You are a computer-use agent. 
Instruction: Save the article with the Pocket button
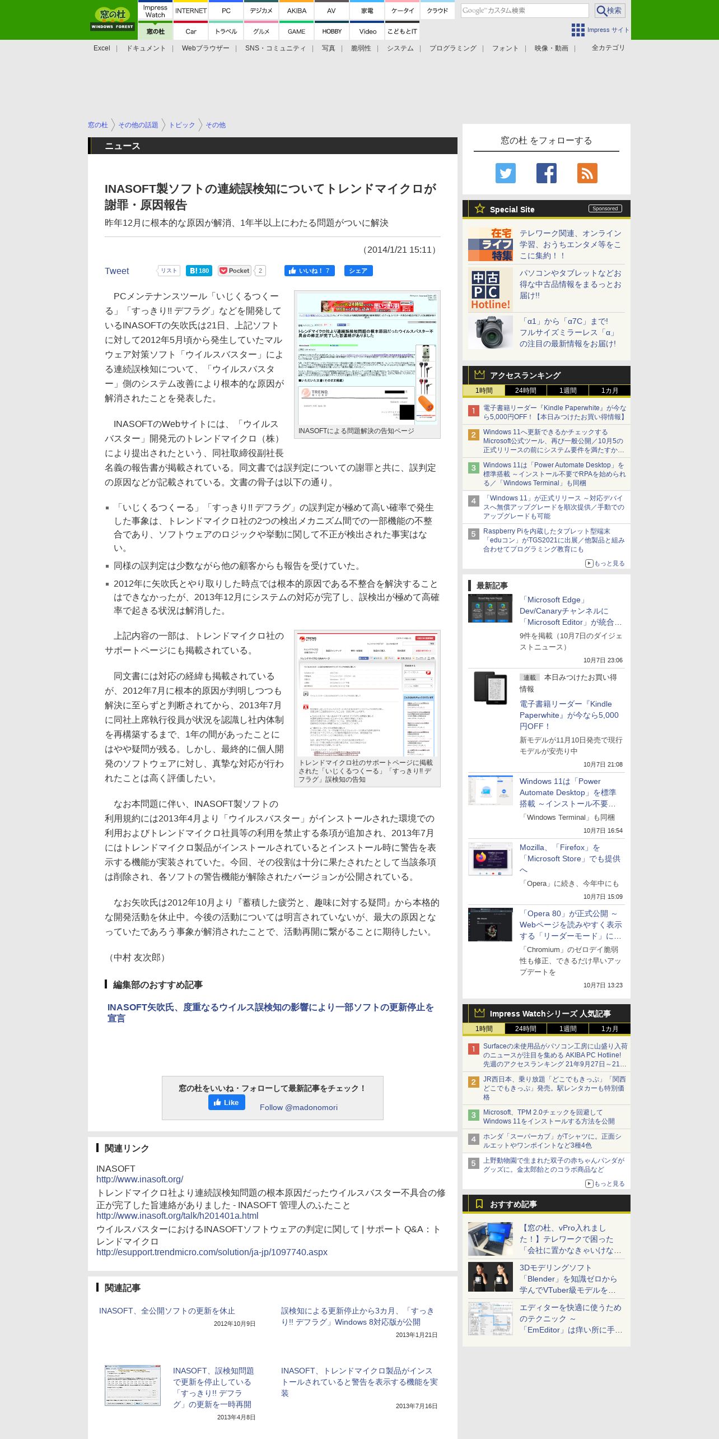click(x=234, y=271)
